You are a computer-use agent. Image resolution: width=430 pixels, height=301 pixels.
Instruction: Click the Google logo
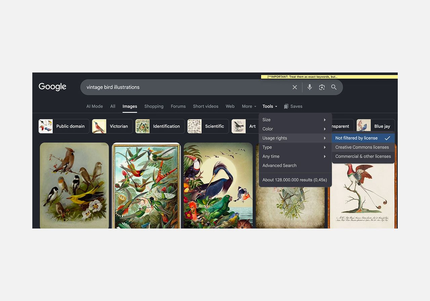(52, 87)
